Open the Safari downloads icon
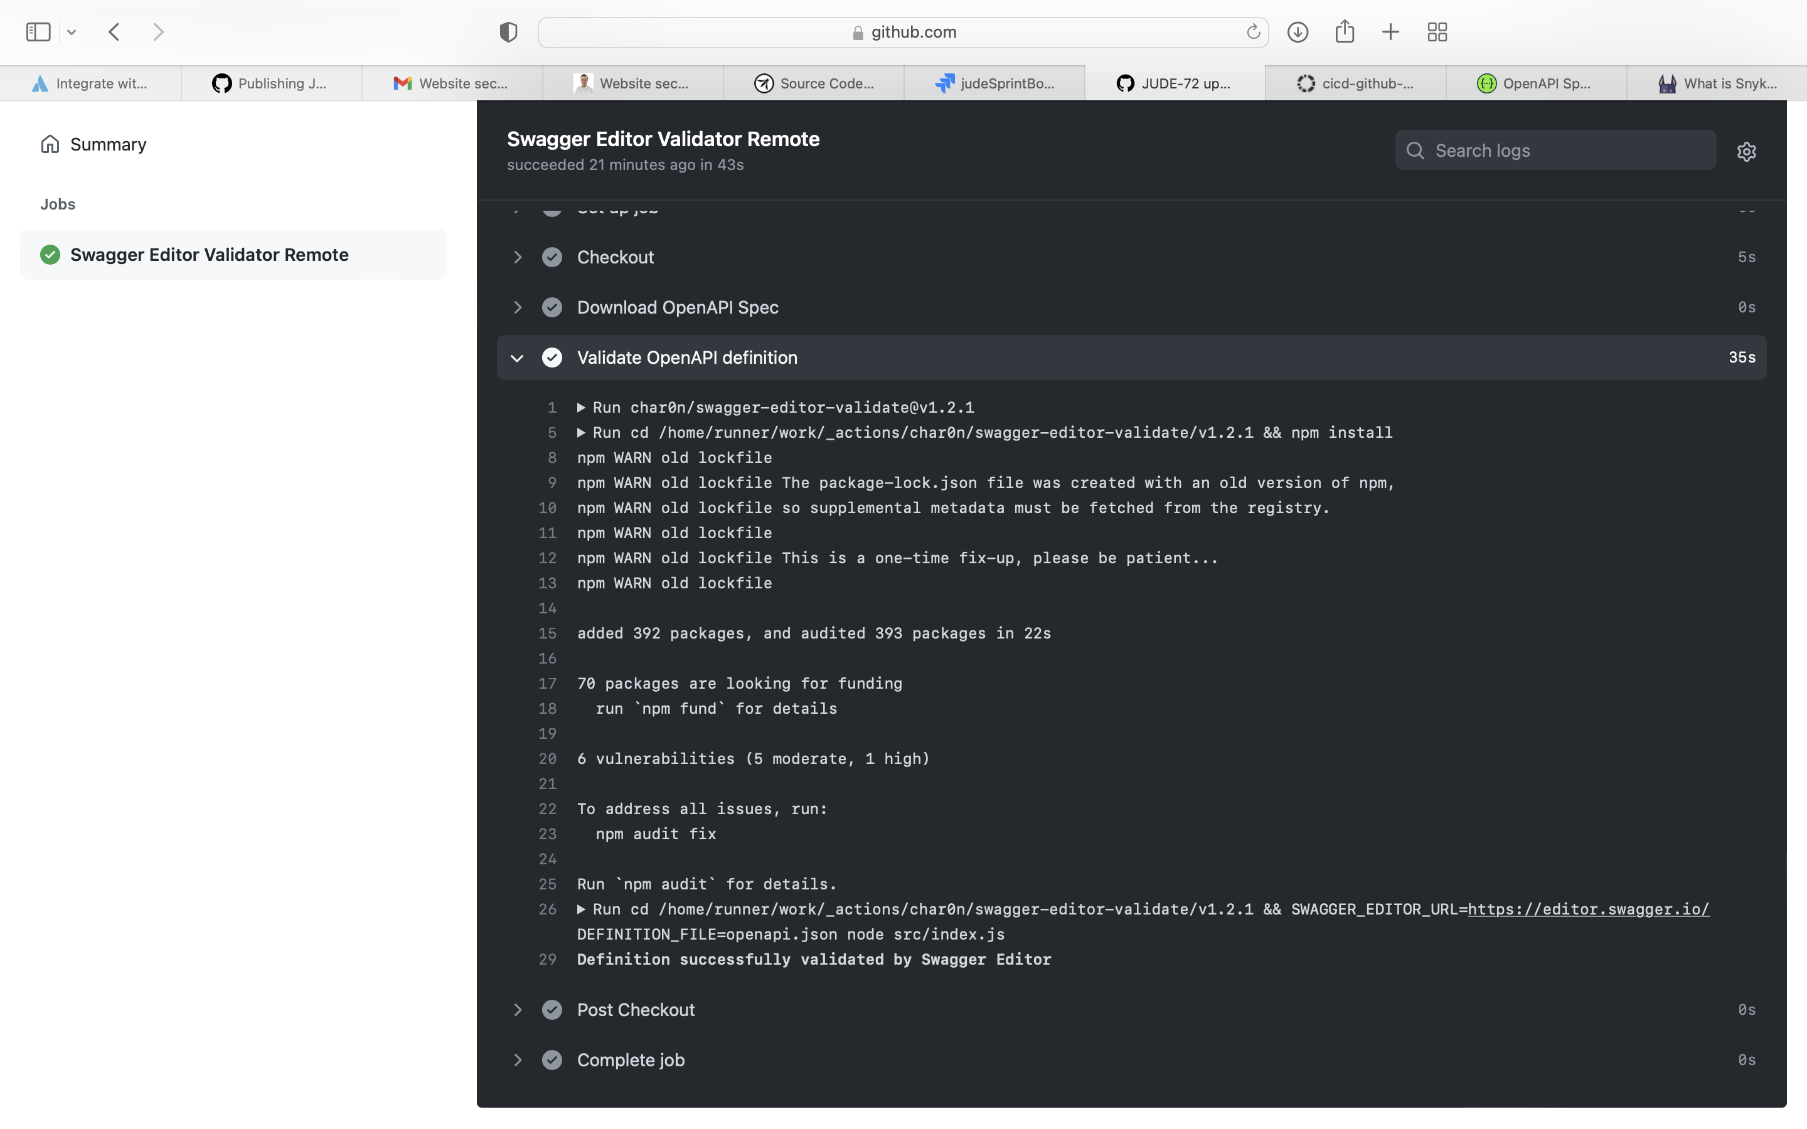Image resolution: width=1807 pixels, height=1129 pixels. click(x=1298, y=32)
